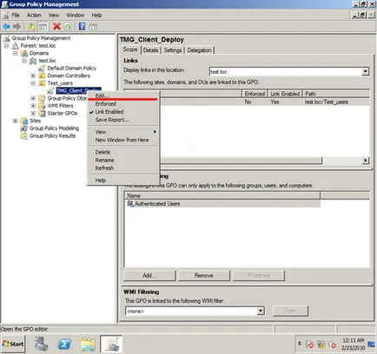Click the Up one level toolbar icon
377x354 pixels.
31,27
